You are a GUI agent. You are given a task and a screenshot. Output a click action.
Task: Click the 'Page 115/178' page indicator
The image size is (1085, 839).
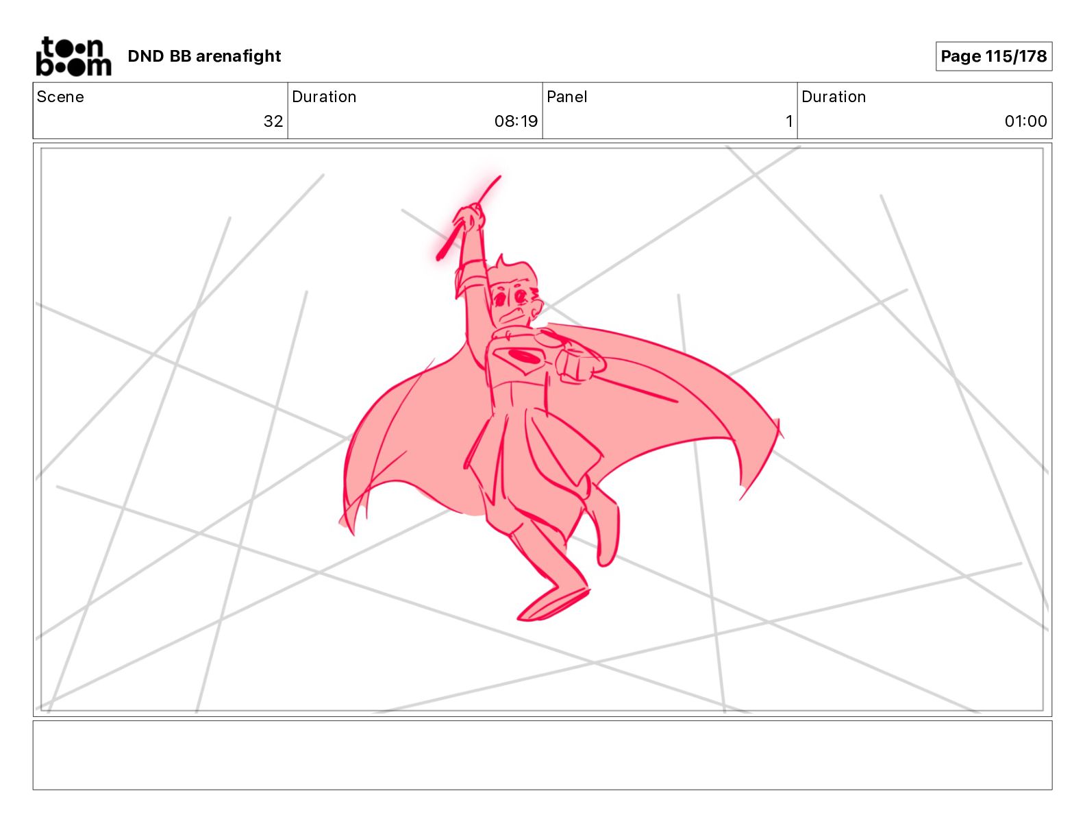[x=993, y=56]
